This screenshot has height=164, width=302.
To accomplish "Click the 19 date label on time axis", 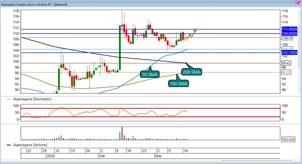I will [72, 150].
